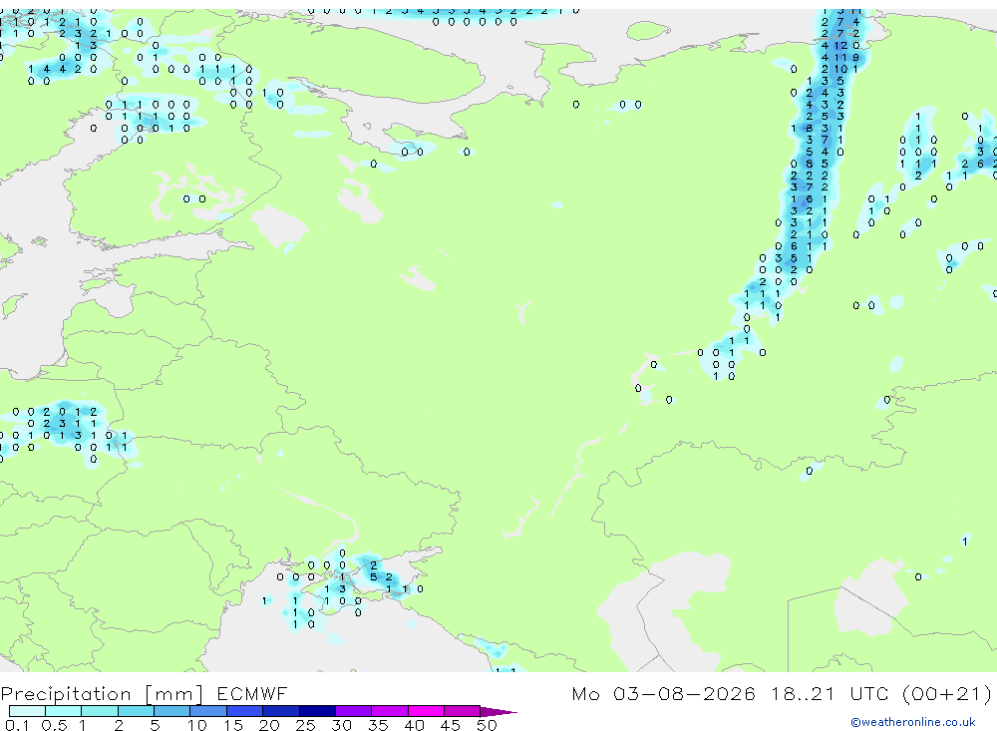
Task: Click the 10–15 mm legend swatch
Action: 208,711
